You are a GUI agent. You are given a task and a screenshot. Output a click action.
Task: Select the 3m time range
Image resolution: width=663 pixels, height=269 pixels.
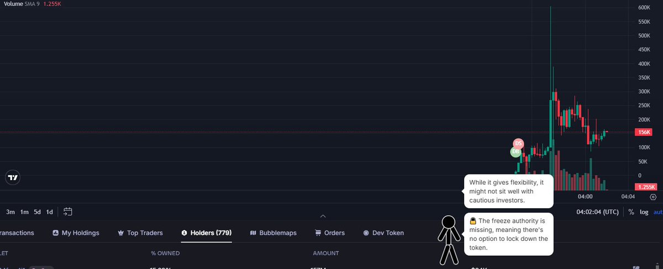point(10,212)
